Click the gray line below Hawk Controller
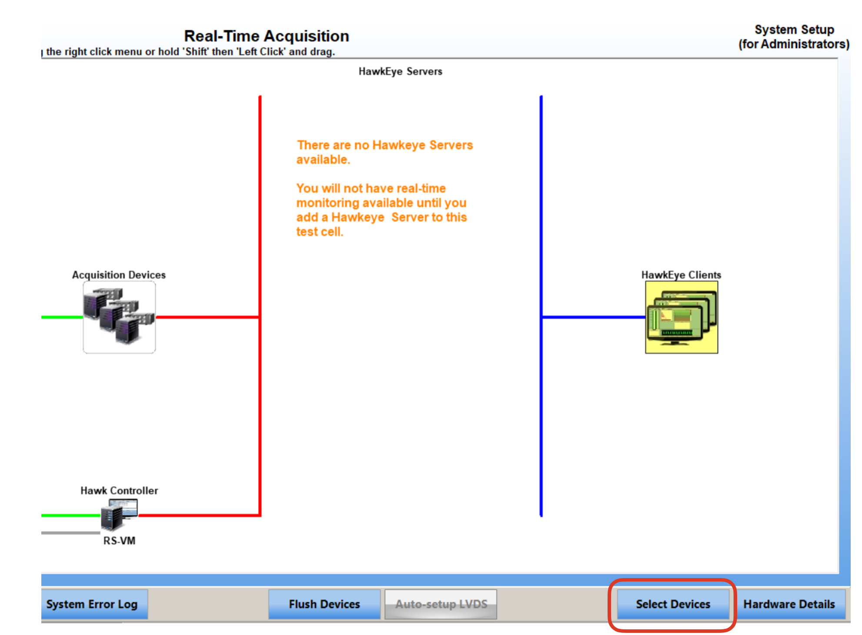The width and height of the screenshot is (862, 635). (70, 532)
